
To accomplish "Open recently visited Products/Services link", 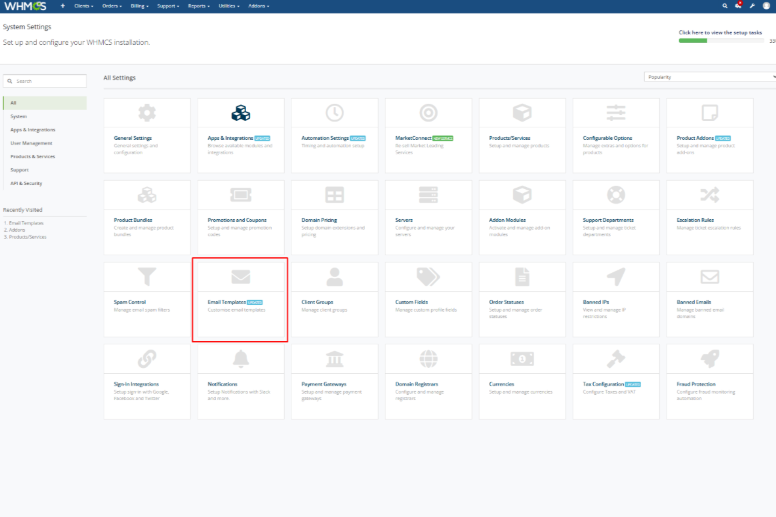I will [27, 237].
